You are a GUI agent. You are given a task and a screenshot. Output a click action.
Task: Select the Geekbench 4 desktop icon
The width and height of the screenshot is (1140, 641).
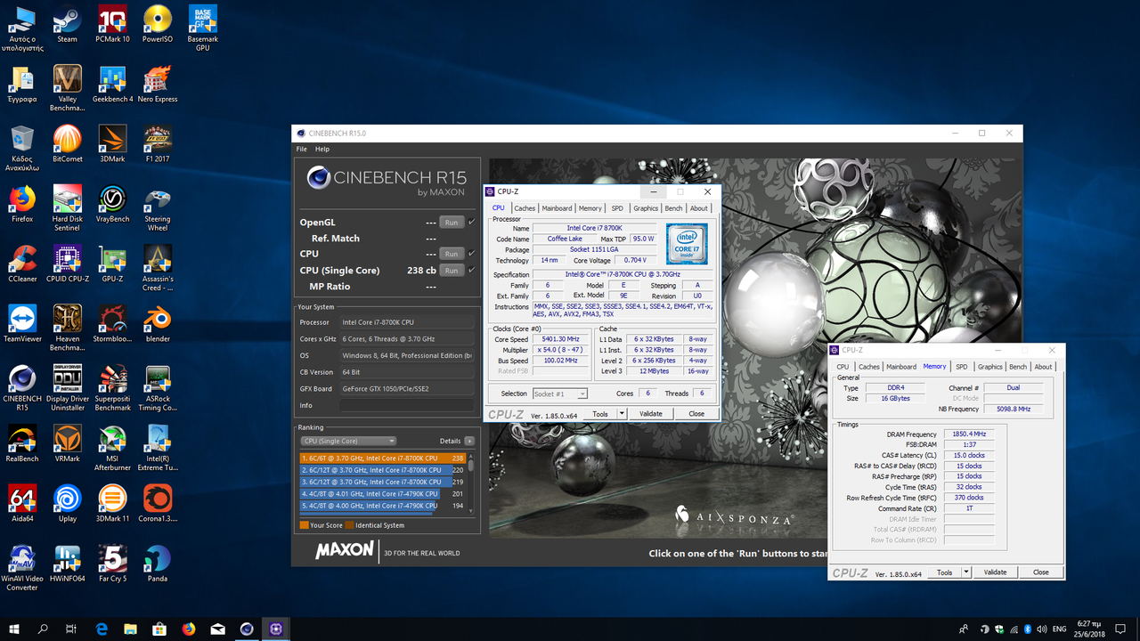[112, 84]
